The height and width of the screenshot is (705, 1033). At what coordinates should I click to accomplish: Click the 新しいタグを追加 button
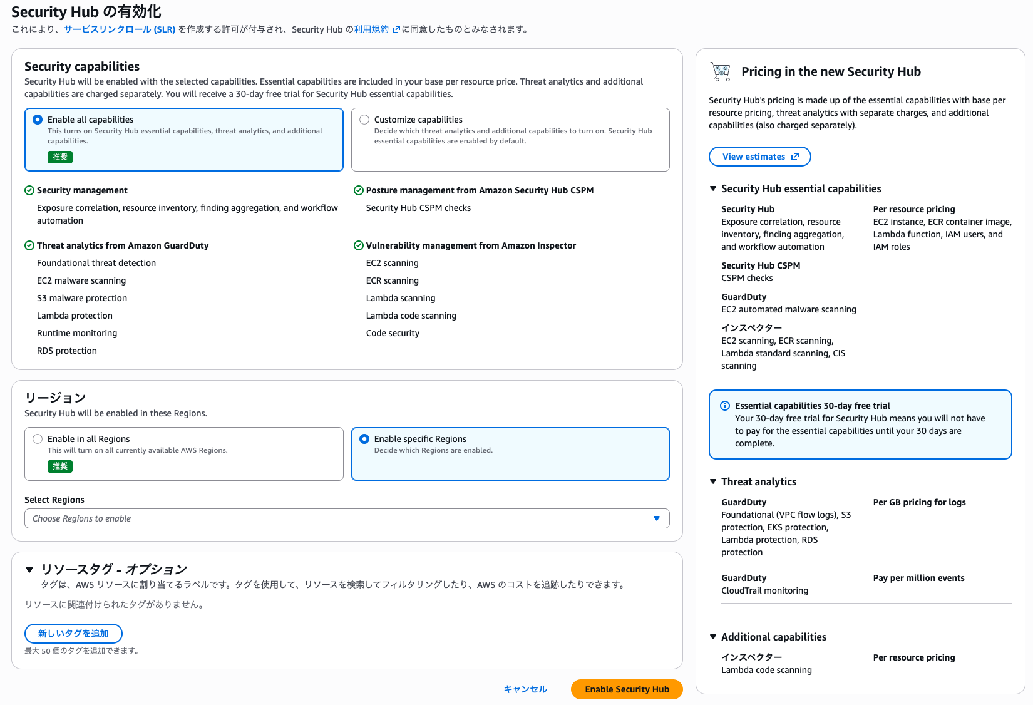click(73, 634)
